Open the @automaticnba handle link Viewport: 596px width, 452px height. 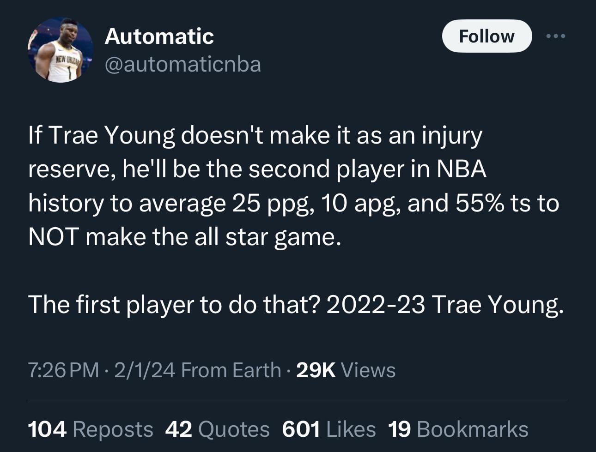[183, 64]
